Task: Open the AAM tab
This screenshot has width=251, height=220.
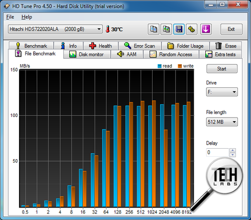Action: click(x=127, y=54)
